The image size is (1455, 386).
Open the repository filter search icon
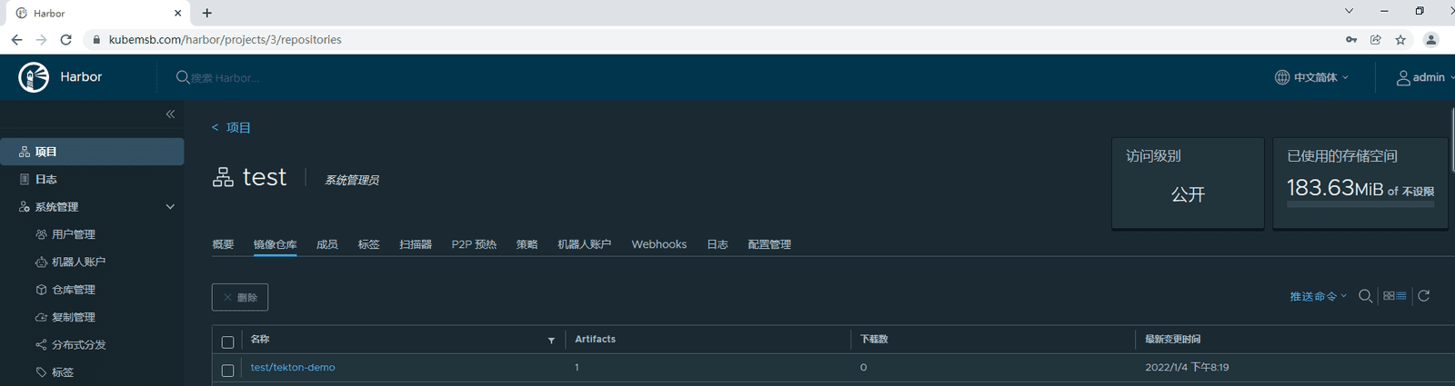pos(1365,296)
